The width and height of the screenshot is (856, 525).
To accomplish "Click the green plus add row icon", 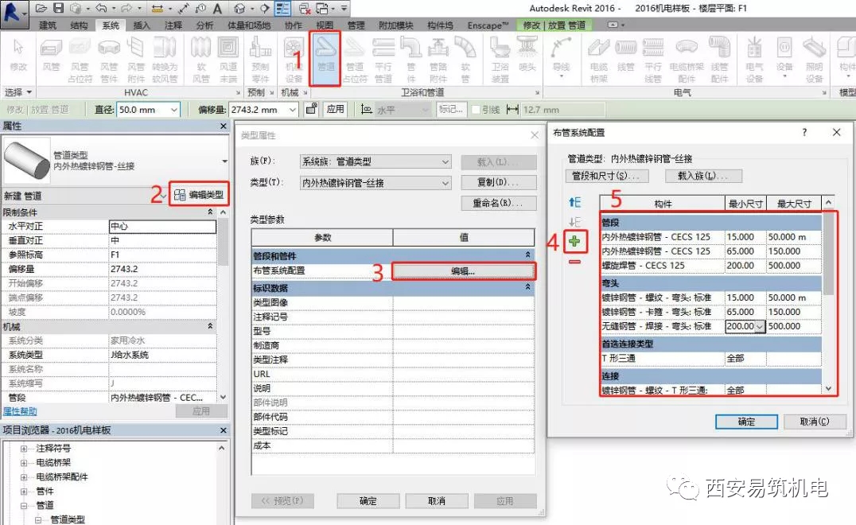I will pos(574,241).
